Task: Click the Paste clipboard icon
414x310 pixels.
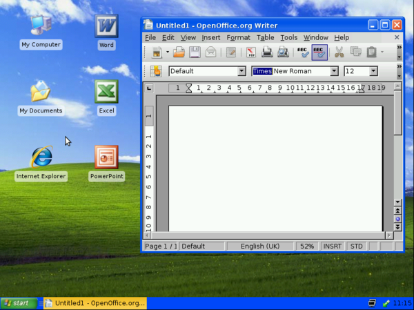Action: pos(372,52)
